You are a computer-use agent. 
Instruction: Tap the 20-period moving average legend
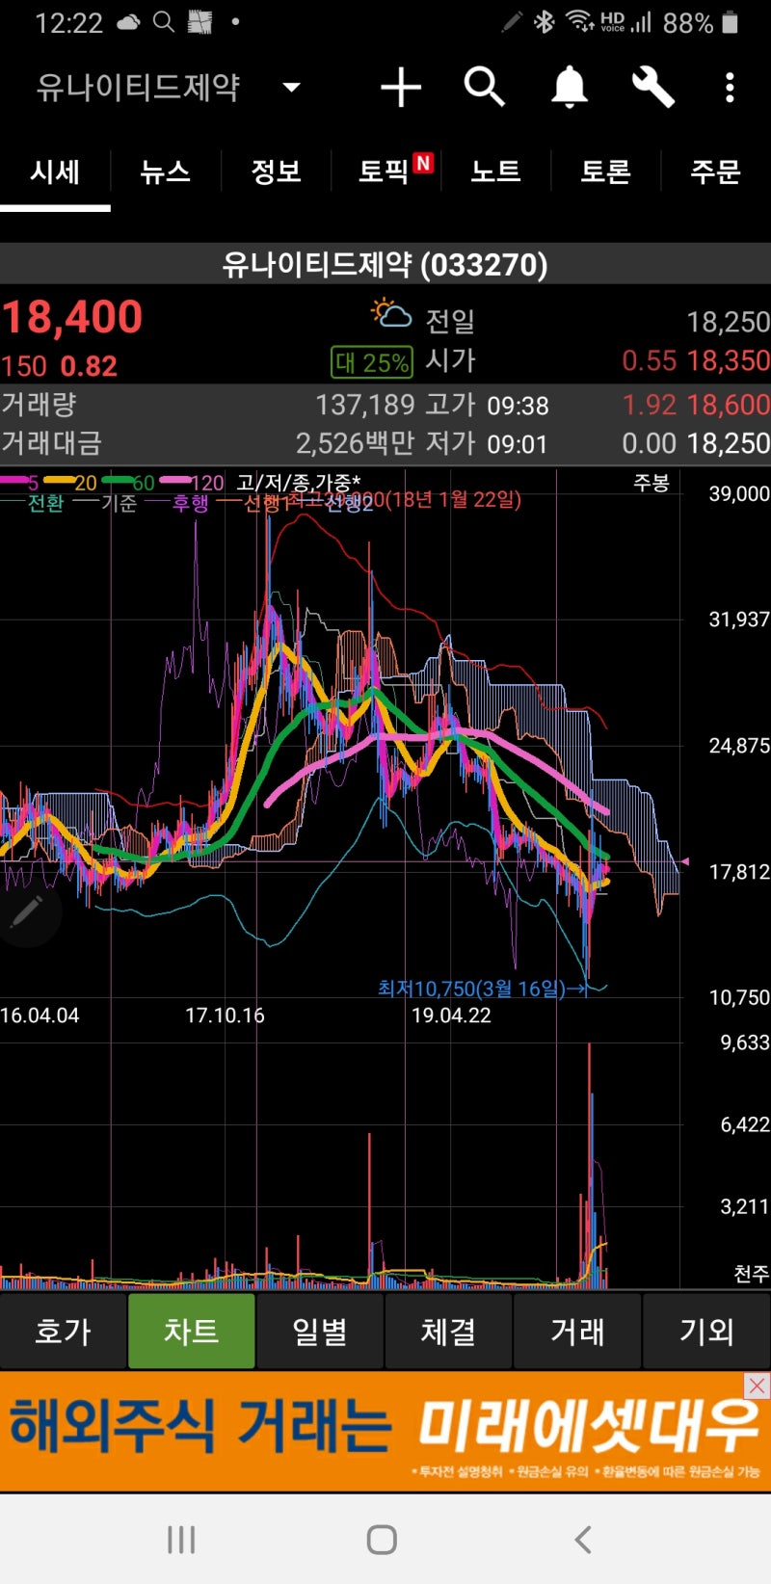70,482
